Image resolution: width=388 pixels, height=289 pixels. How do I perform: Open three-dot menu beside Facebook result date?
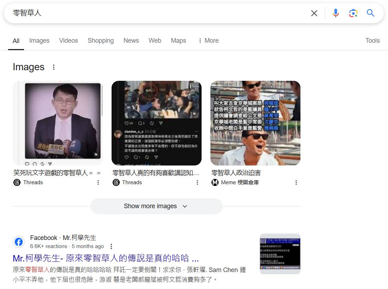(x=111, y=246)
